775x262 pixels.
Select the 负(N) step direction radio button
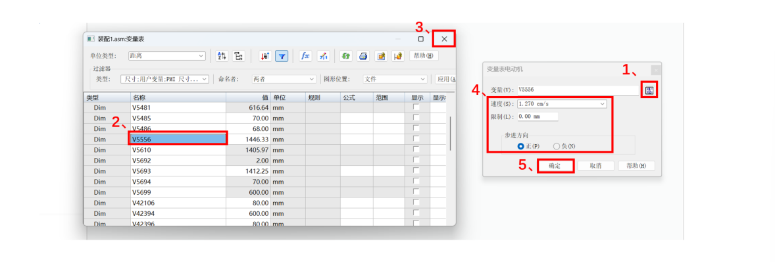click(557, 146)
